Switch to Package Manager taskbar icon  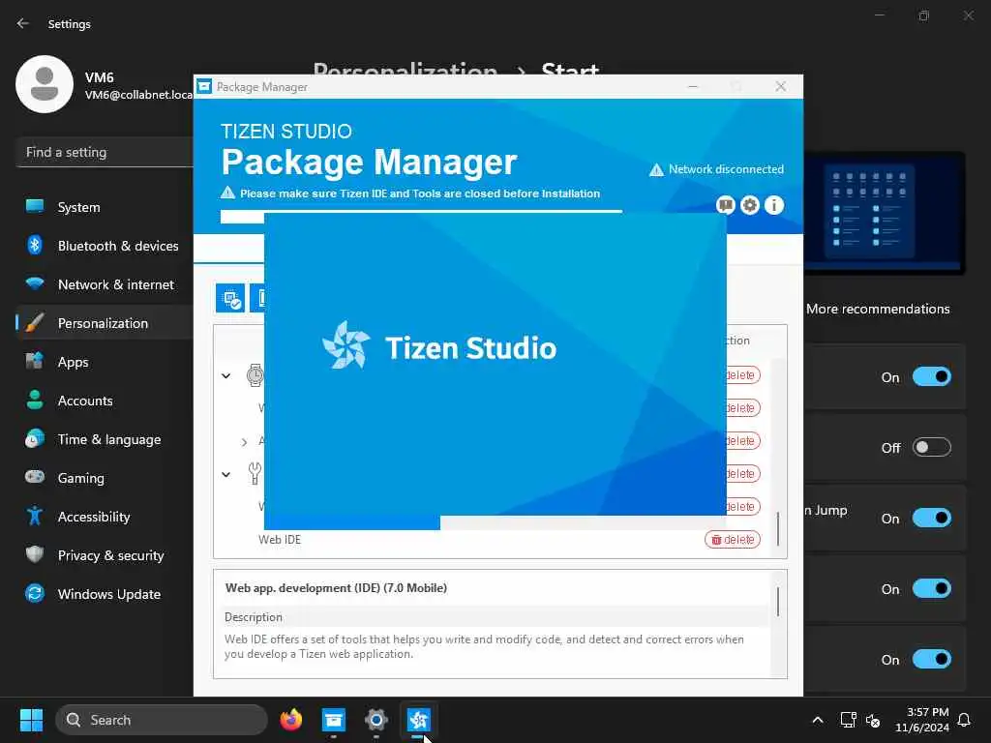334,720
